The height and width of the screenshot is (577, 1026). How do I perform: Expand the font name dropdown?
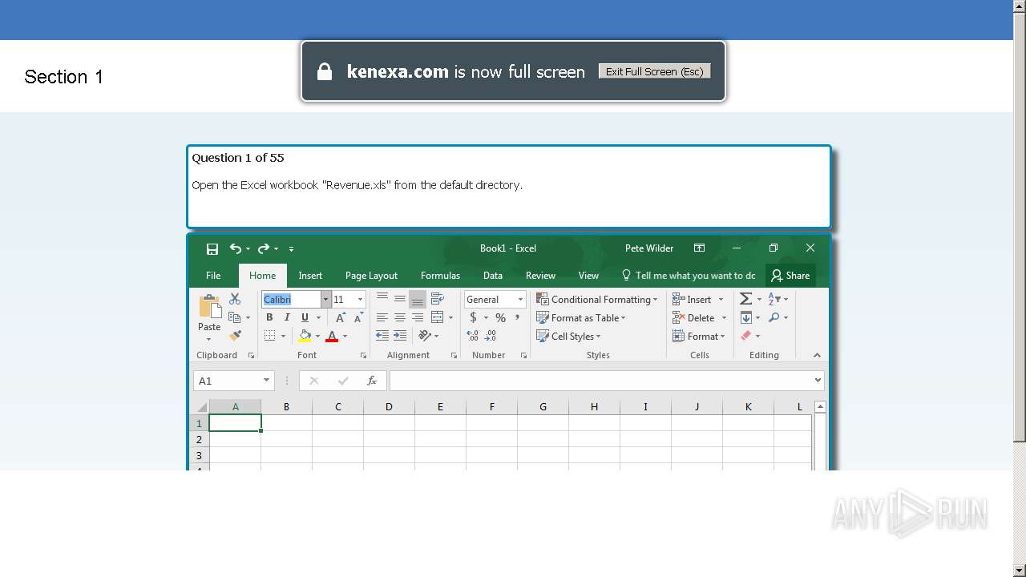point(325,299)
